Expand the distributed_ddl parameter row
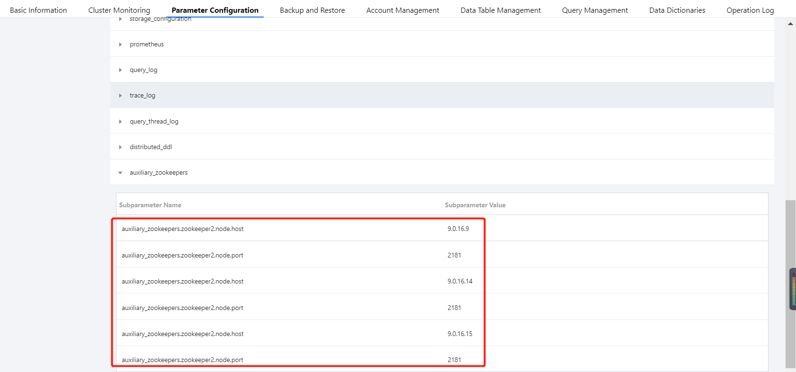 [x=120, y=147]
